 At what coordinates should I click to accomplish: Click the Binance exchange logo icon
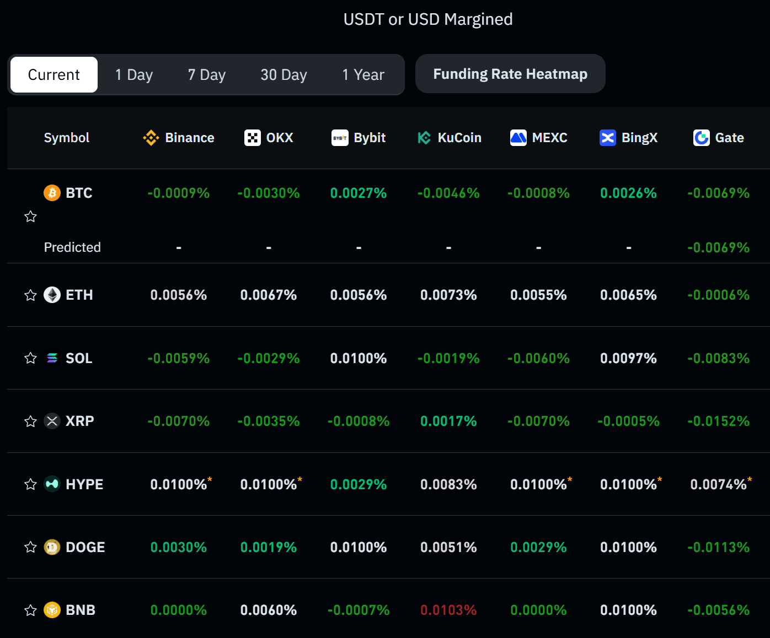pyautogui.click(x=151, y=138)
